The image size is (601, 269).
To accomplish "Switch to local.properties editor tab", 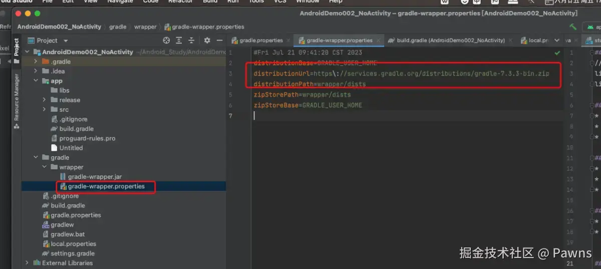I will tap(535, 41).
